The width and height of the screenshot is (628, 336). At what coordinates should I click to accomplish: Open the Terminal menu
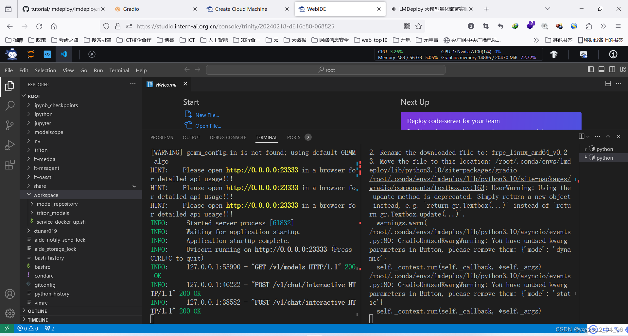tap(119, 70)
